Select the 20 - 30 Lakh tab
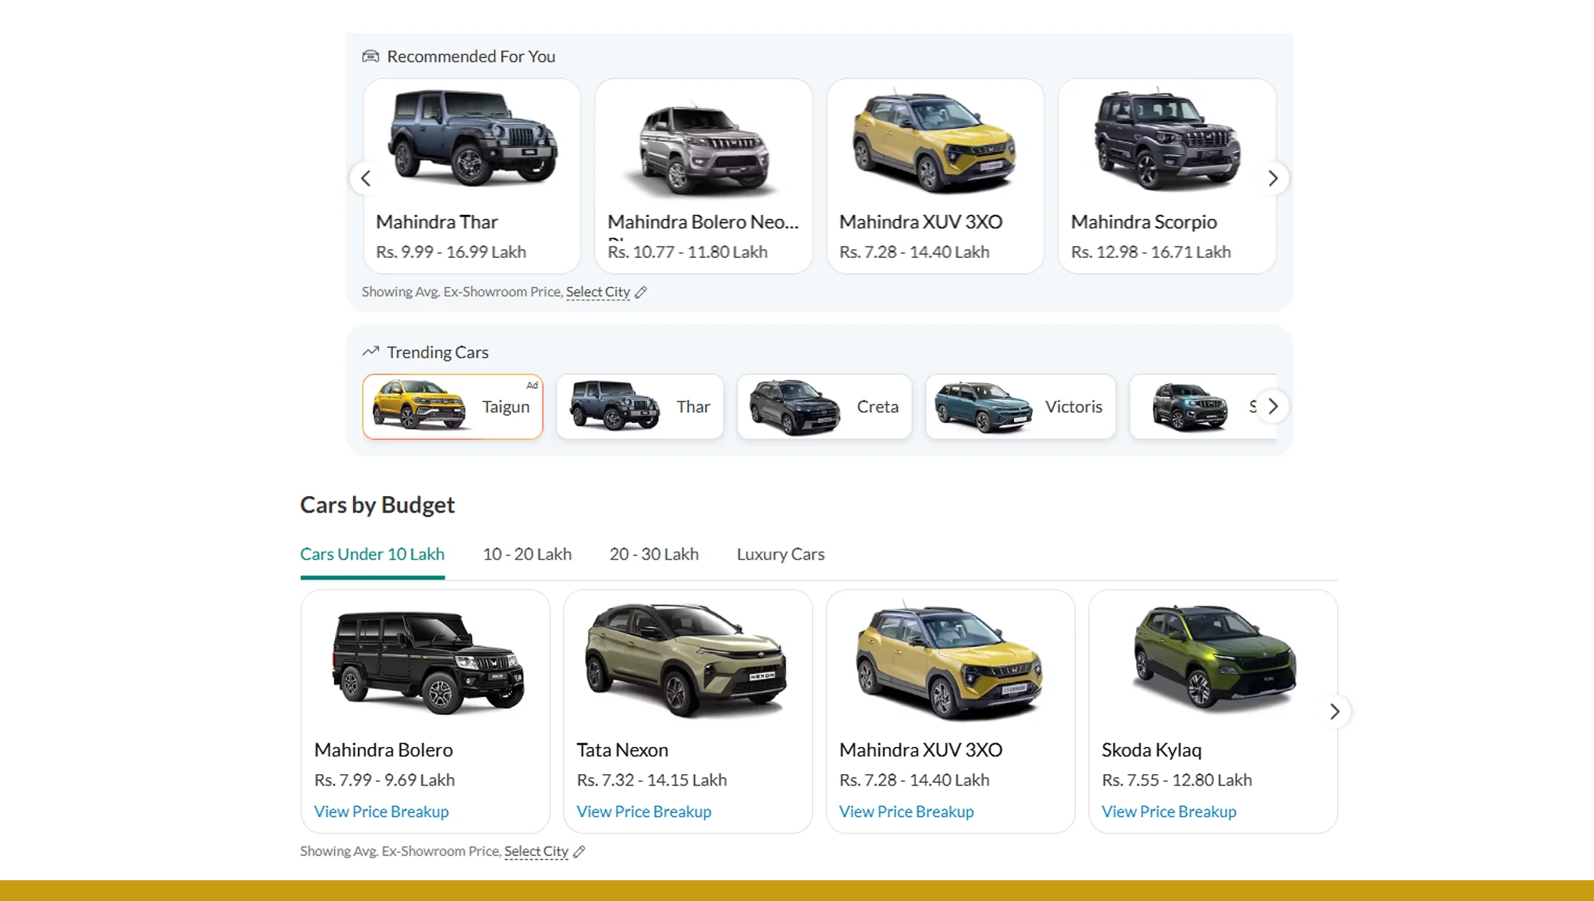The width and height of the screenshot is (1594, 901). (654, 553)
